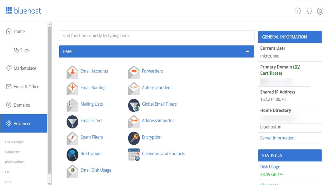Screen dimensions: 329x185
Task: Collapse the EMAIL section with the minus button
Action: click(248, 51)
